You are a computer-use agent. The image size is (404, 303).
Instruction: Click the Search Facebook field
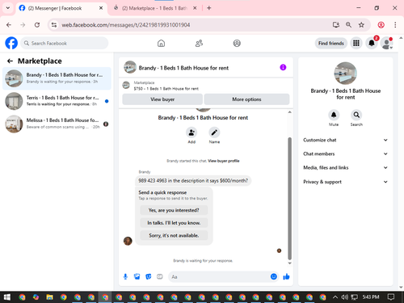(x=65, y=44)
